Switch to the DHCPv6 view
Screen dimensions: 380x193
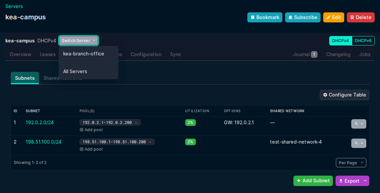click(363, 41)
